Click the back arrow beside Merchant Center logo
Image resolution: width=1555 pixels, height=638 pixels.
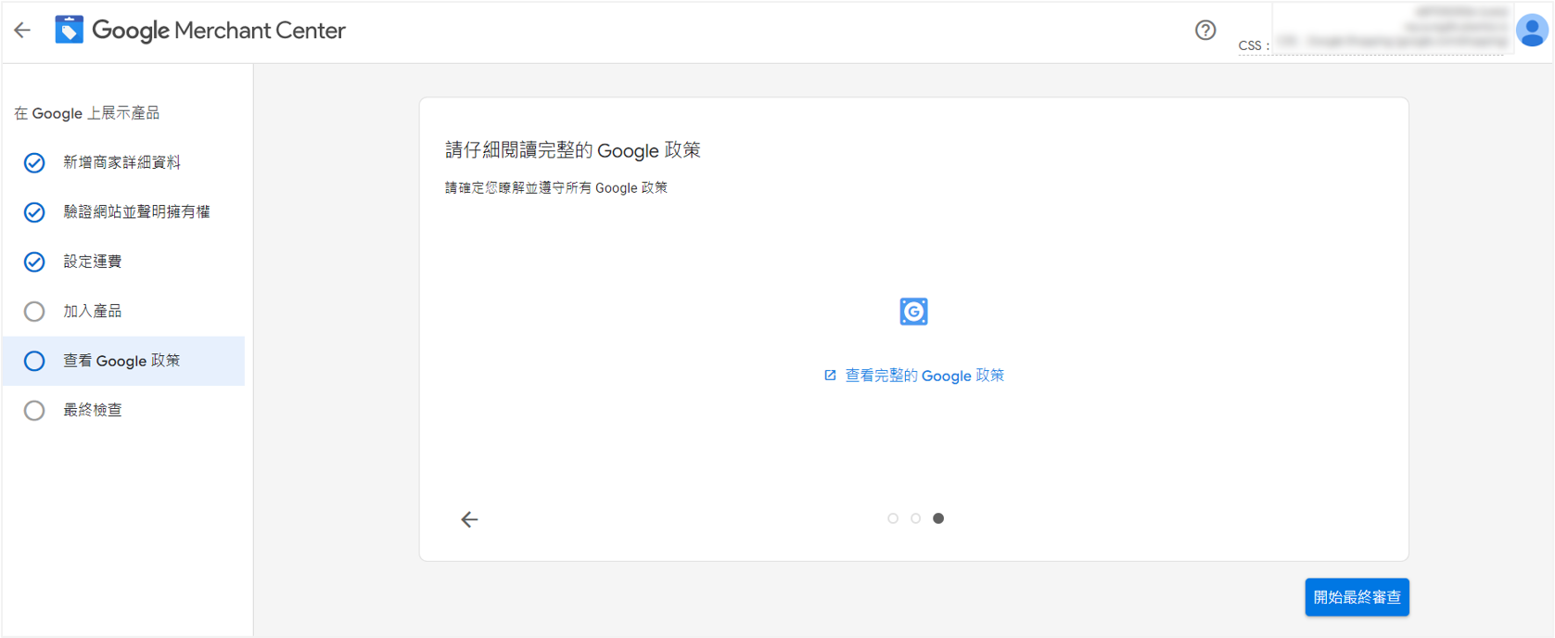coord(23,31)
